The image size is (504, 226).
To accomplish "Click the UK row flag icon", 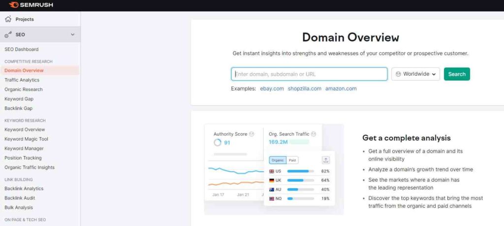I will point(272,180).
